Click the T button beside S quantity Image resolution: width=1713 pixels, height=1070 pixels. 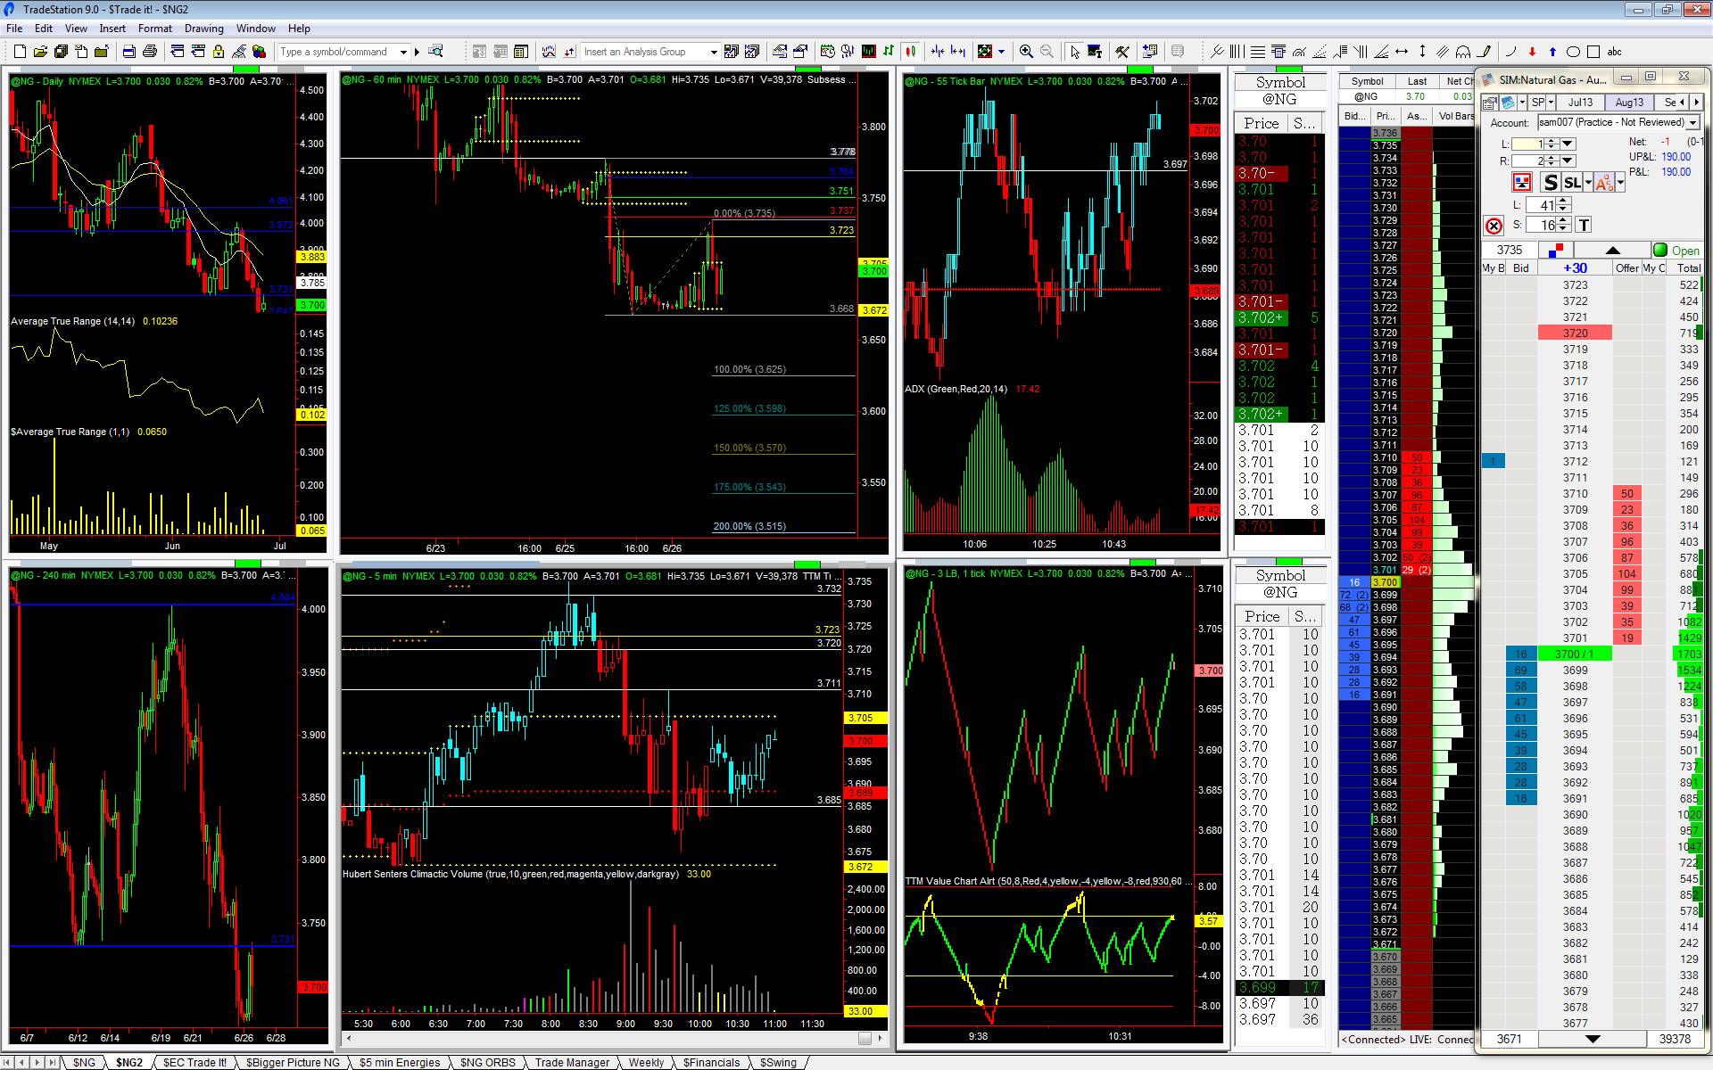click(x=1584, y=226)
